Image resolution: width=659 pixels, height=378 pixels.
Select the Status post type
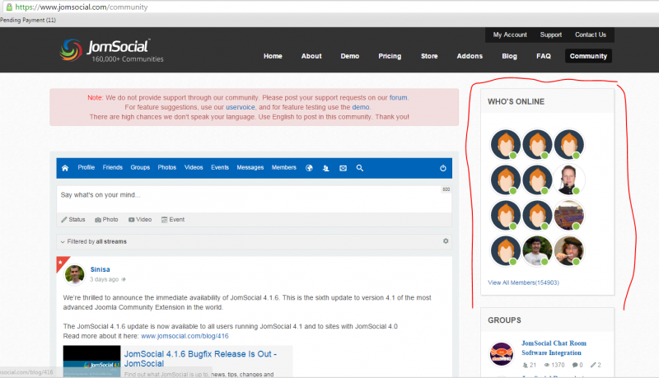(73, 220)
